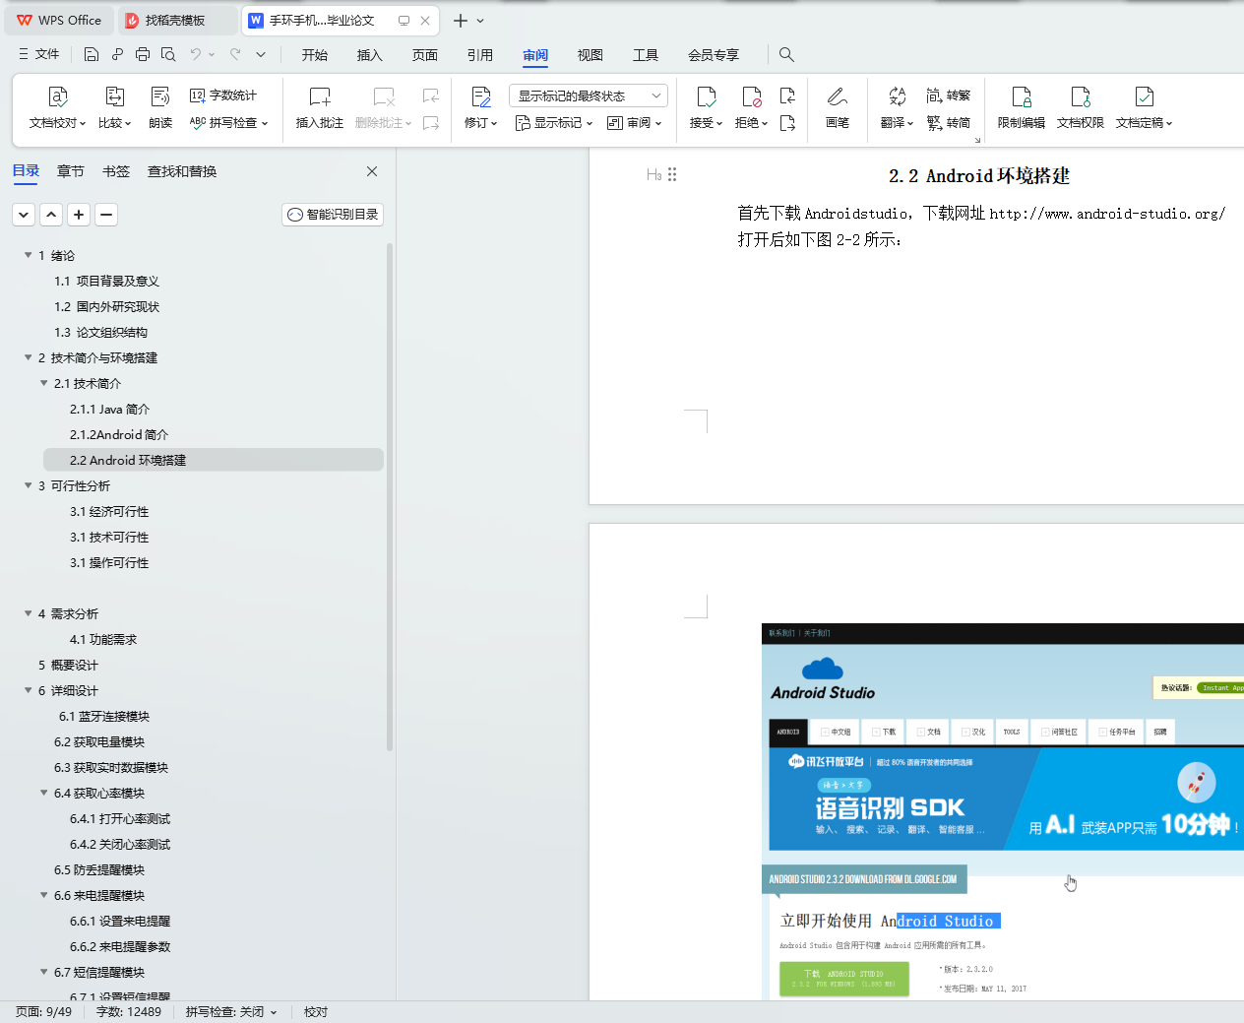
Task: Open 文档权限 document permissions
Action: point(1081,108)
